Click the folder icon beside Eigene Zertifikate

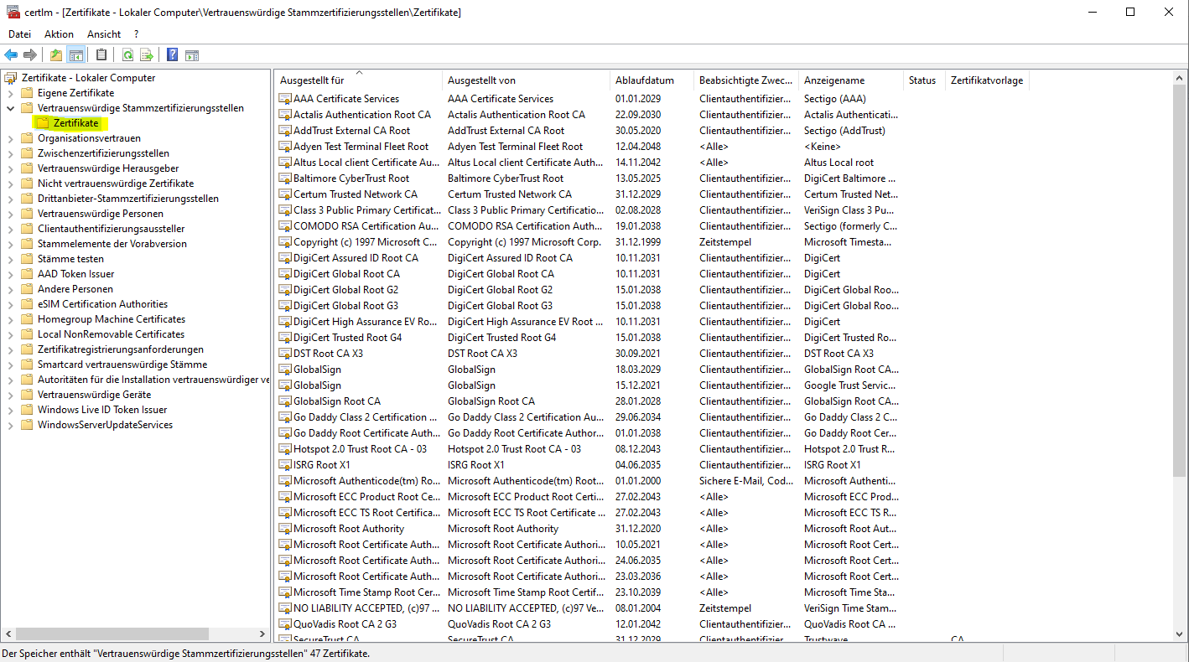pyautogui.click(x=27, y=93)
